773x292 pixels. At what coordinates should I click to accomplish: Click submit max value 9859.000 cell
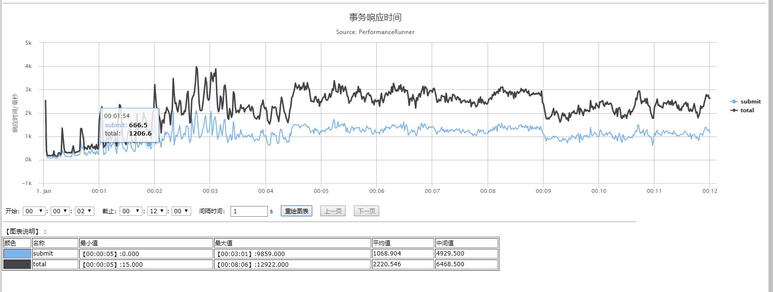pos(292,254)
